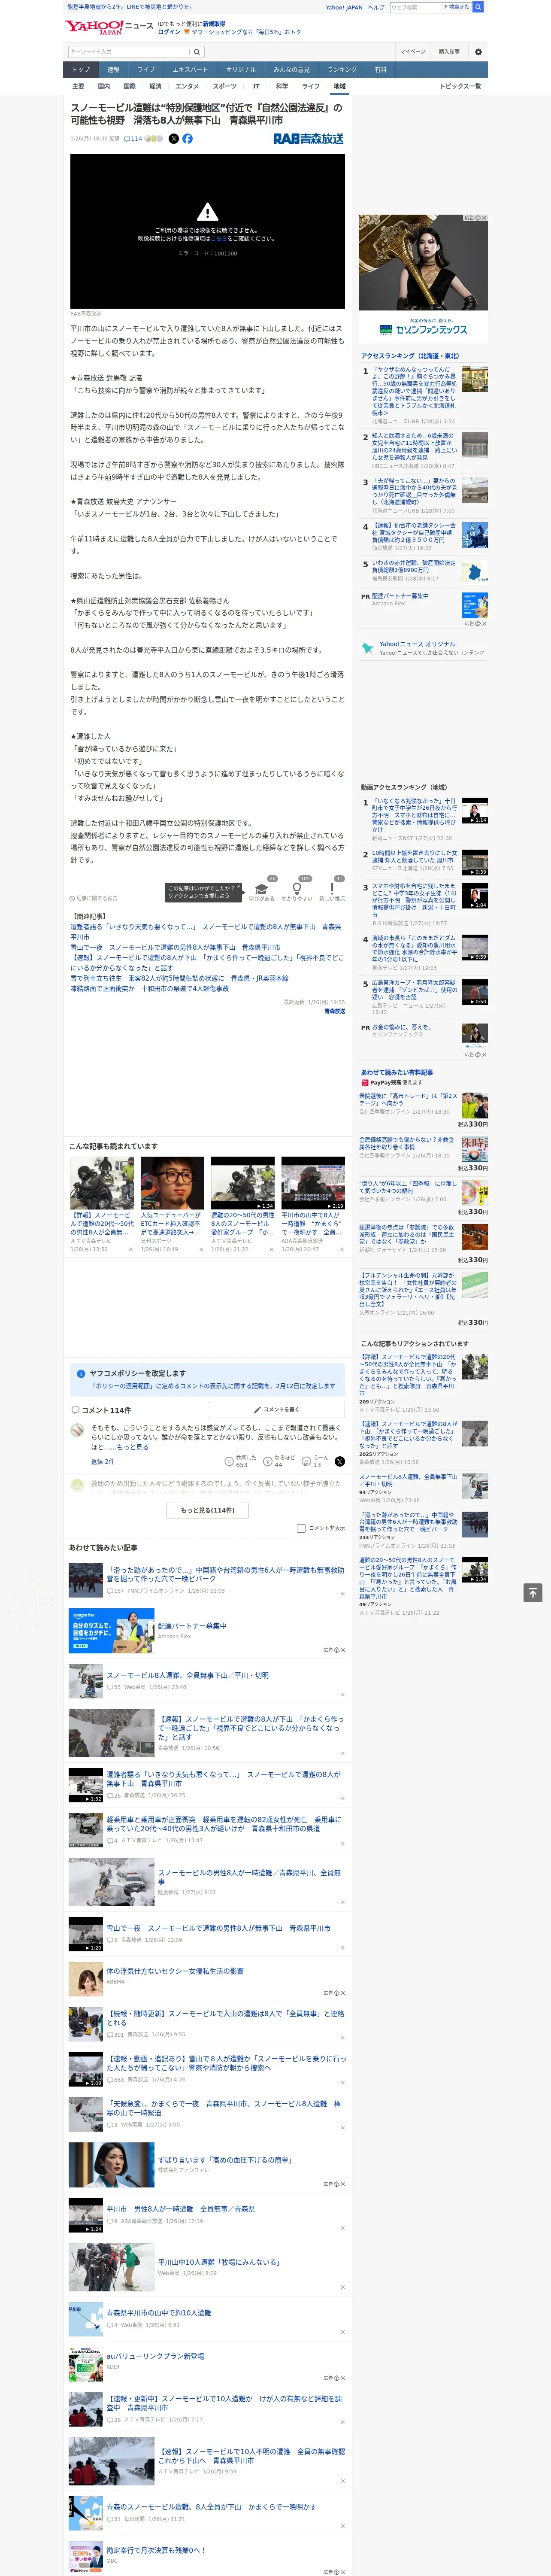This screenshot has width=551, height=2576.
Task: Click first commenter's baseball avatar
Action: point(77,1430)
